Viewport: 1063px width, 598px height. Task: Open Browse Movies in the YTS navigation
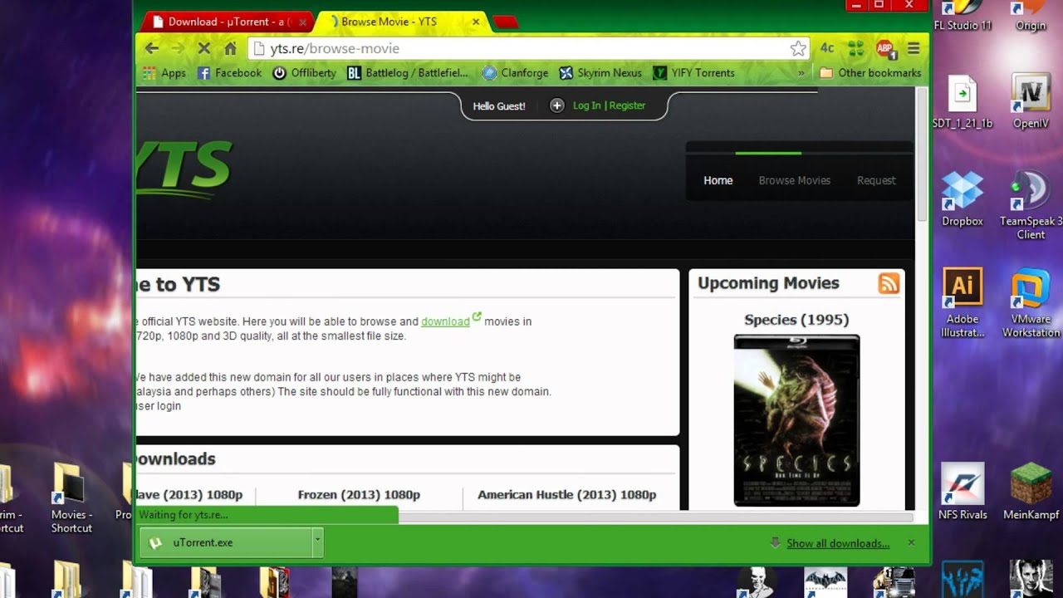(x=794, y=180)
